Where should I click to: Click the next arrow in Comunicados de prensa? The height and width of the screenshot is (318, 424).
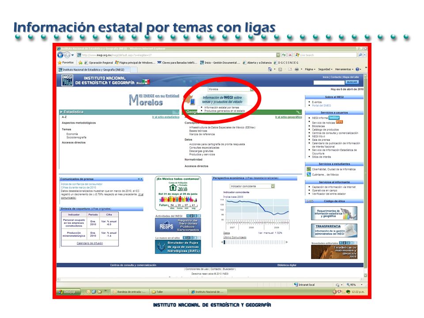141,179
